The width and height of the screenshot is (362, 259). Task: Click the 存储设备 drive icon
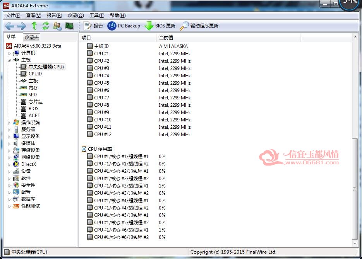[16, 150]
